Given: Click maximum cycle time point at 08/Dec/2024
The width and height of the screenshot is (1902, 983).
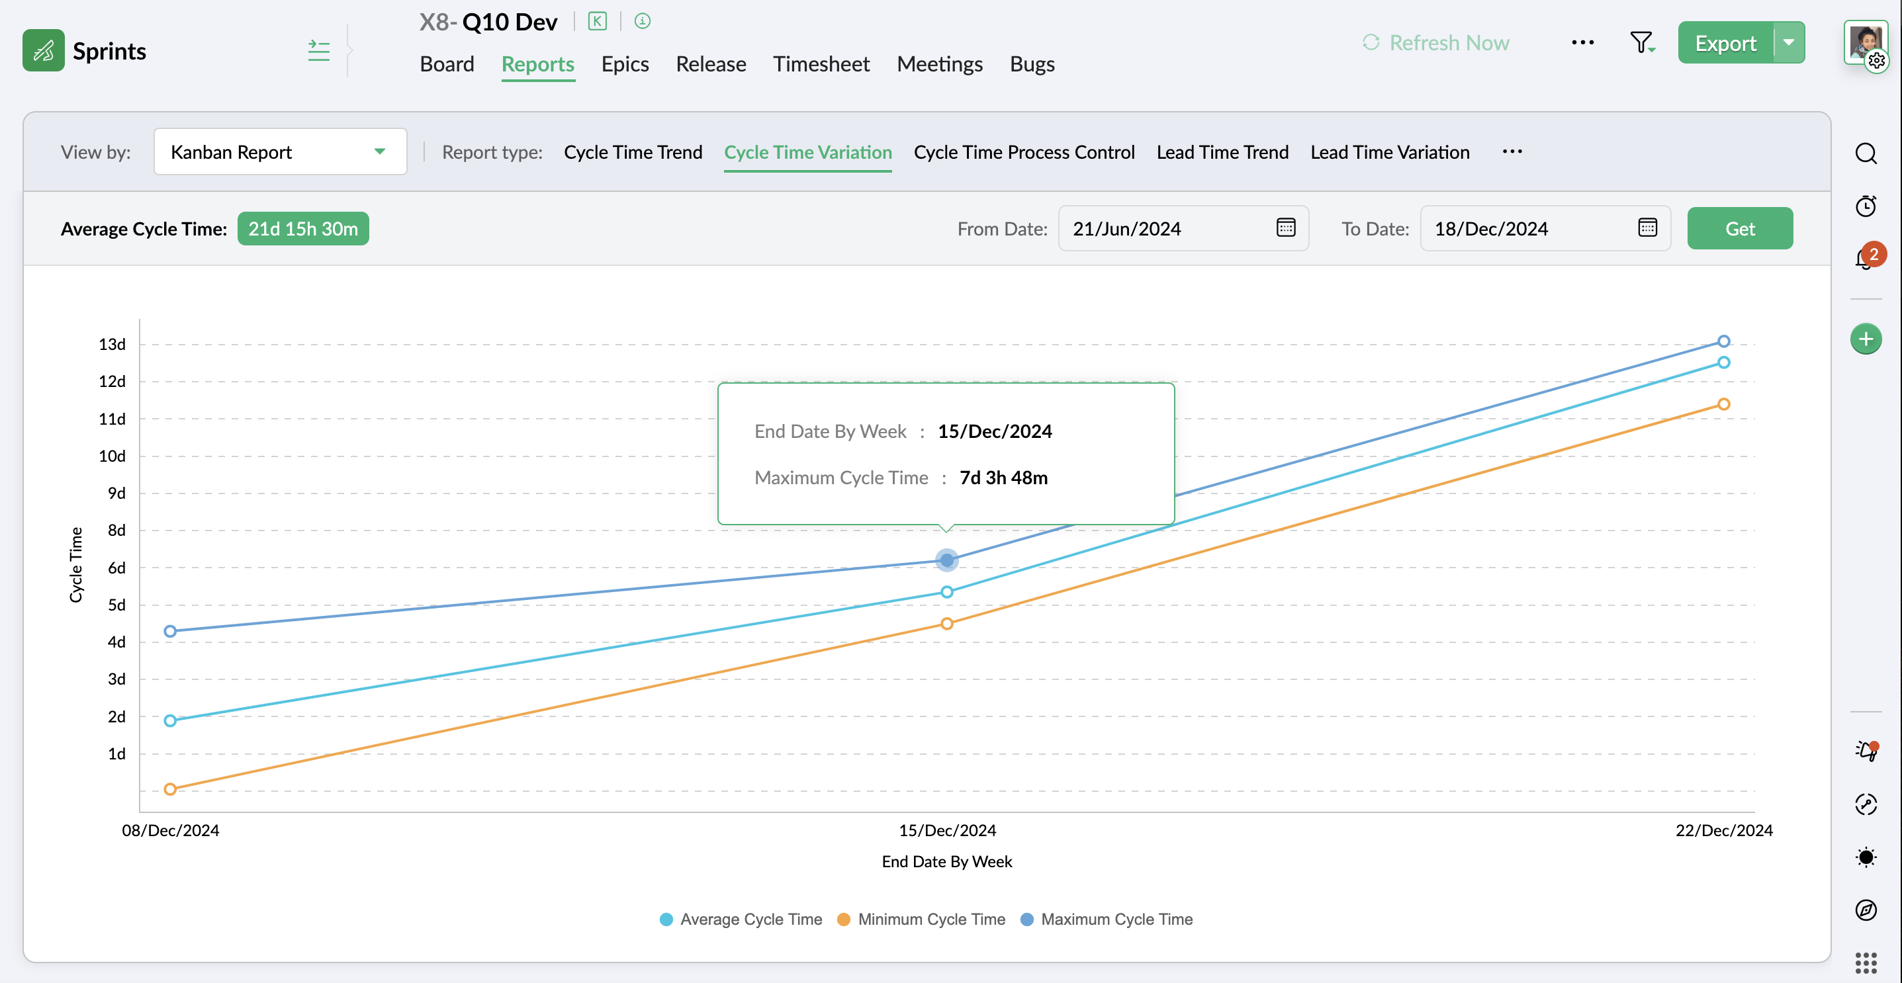Looking at the screenshot, I should pos(170,631).
